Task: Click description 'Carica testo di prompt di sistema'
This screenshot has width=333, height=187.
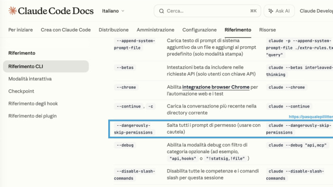Action: click(211, 47)
